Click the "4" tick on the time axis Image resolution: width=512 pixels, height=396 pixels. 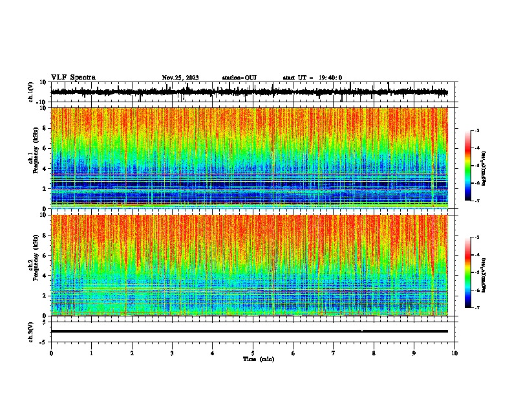[213, 353]
